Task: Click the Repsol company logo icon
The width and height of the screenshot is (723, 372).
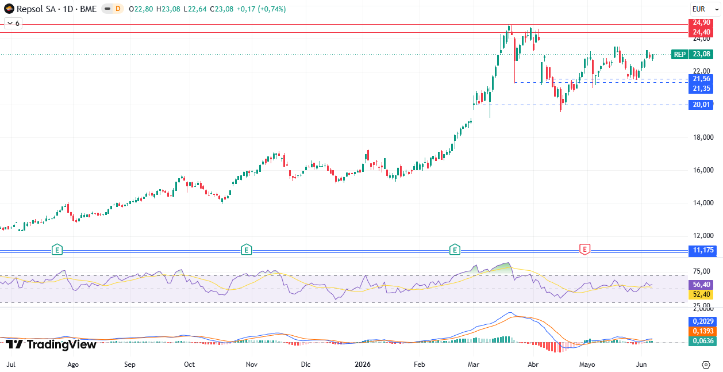Action: [x=9, y=9]
